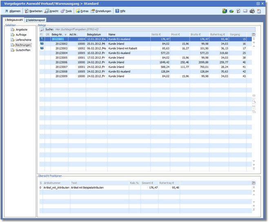Viewport: 269px width, 223px height.
Task: Select Angebote in the Selektion list
Action: (x=21, y=29)
